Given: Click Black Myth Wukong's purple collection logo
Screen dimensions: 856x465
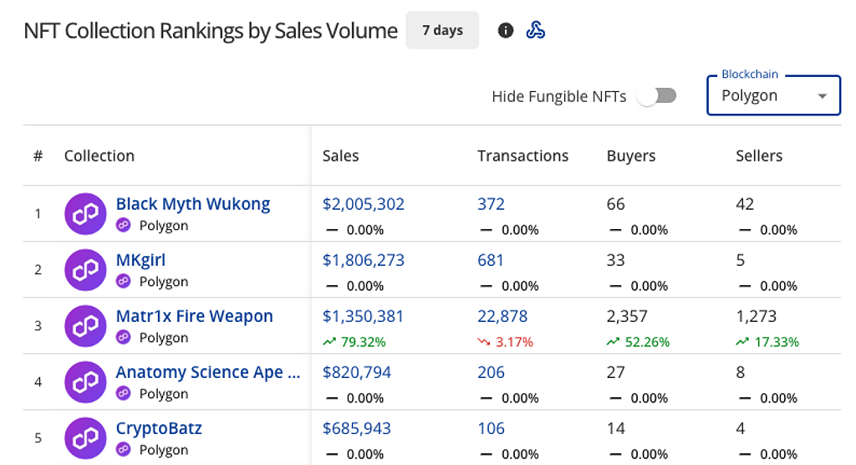Looking at the screenshot, I should (85, 214).
